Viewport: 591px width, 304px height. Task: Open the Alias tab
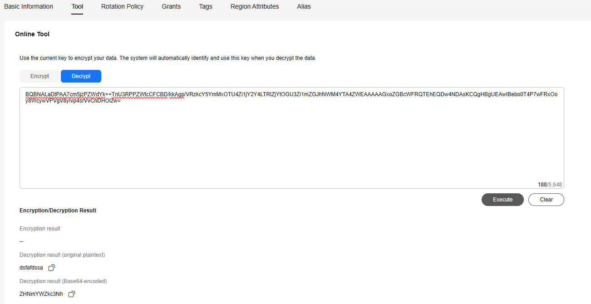(x=304, y=7)
